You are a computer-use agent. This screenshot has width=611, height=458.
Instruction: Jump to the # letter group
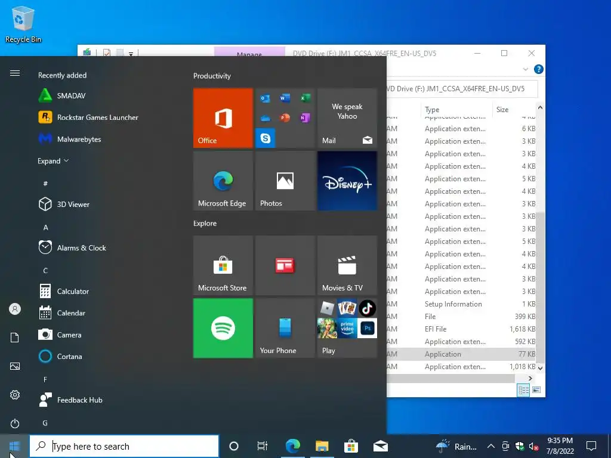click(x=45, y=183)
